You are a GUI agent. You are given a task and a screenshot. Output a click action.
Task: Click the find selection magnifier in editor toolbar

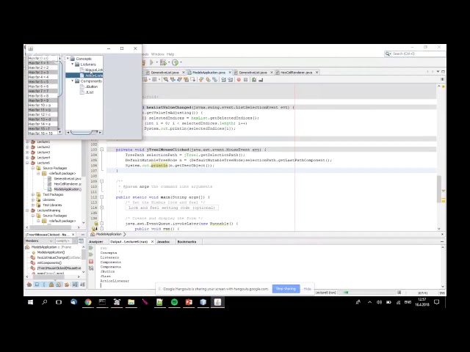(166, 80)
